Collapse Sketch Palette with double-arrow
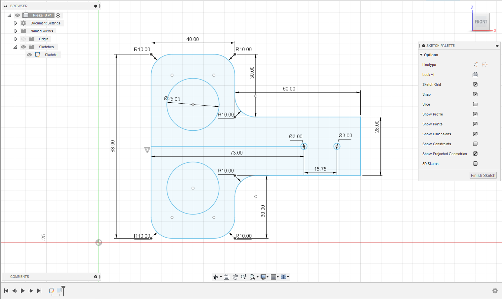This screenshot has height=299, width=502. pyautogui.click(x=497, y=46)
